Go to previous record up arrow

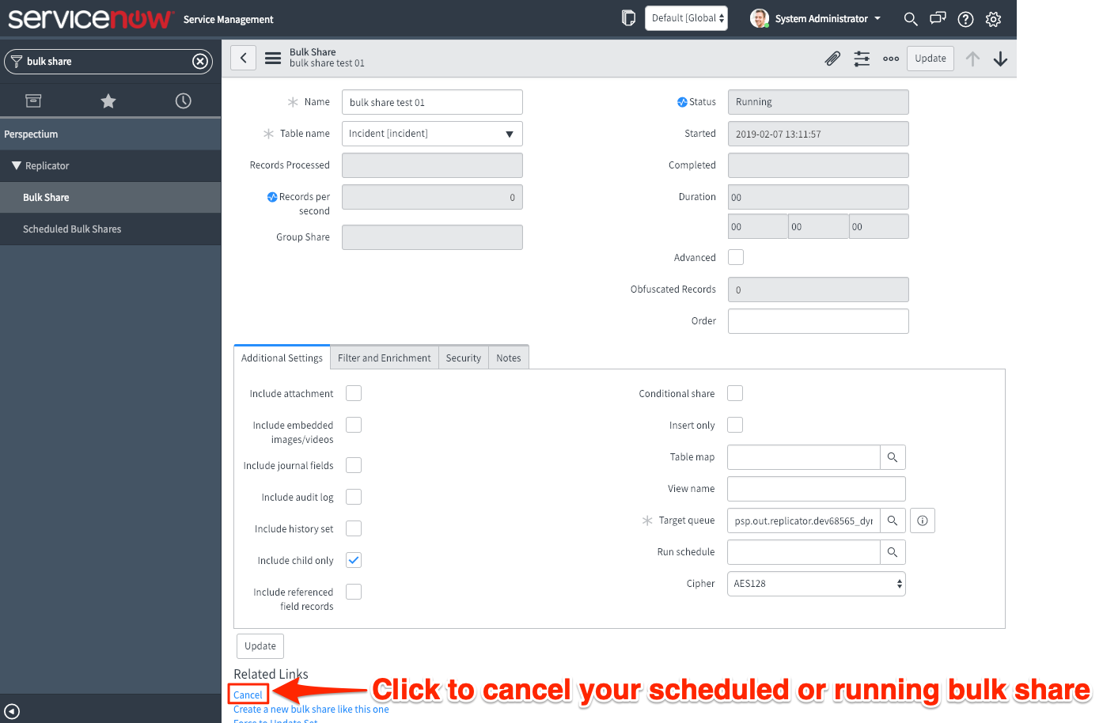click(x=972, y=59)
